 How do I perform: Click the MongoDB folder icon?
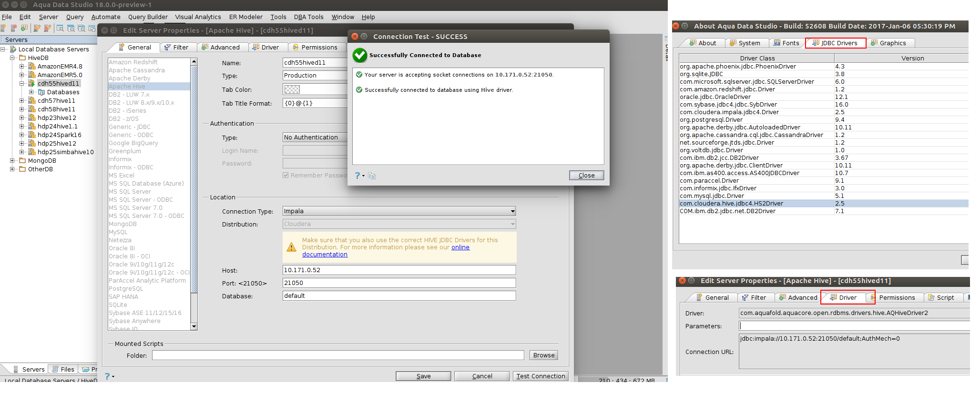[22, 160]
